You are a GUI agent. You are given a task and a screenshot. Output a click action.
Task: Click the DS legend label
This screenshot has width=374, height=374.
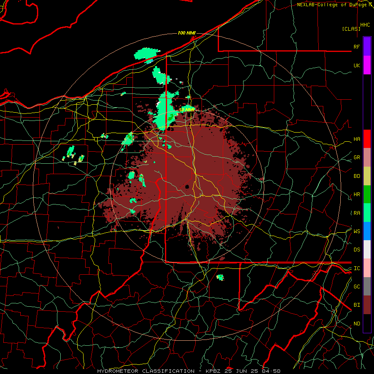pyautogui.click(x=357, y=250)
